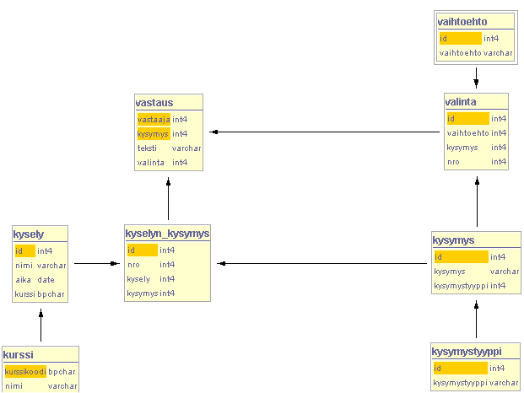Select kysymys row in valinta table
524x393 pixels.
477,148
